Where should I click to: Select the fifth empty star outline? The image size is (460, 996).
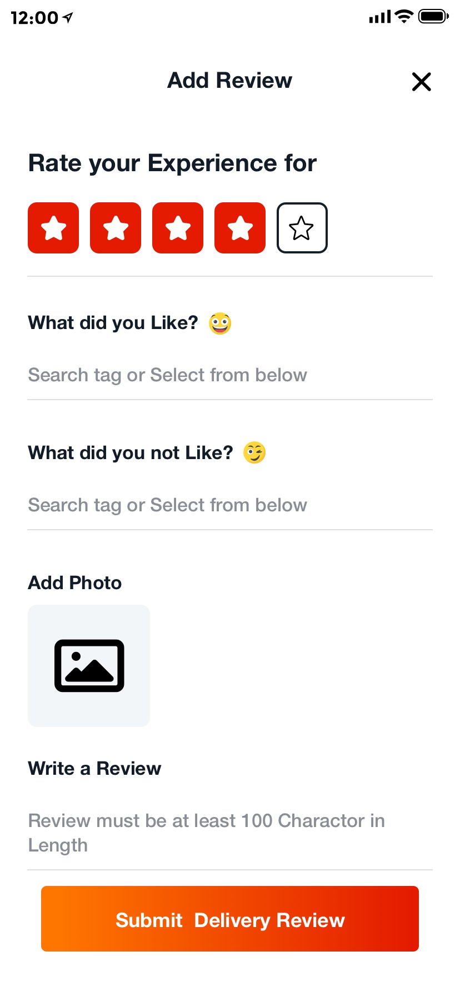pyautogui.click(x=302, y=228)
